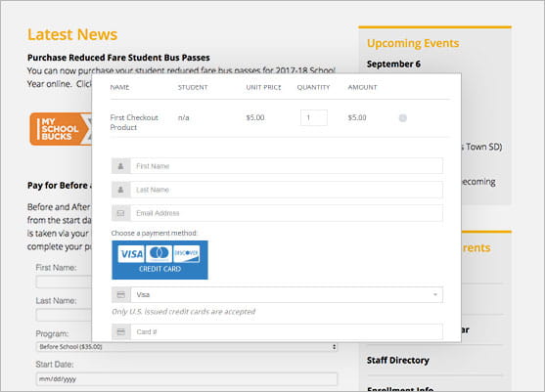
Task: Click the UNIT PRICE column header
Action: [x=263, y=88]
